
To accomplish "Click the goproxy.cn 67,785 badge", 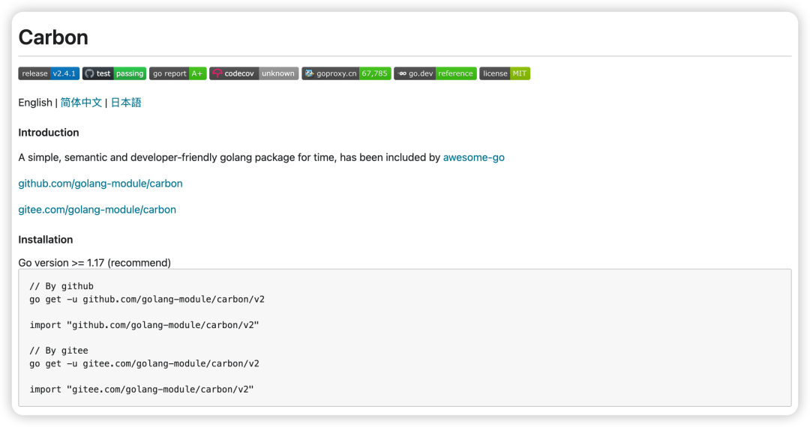I will pyautogui.click(x=346, y=73).
